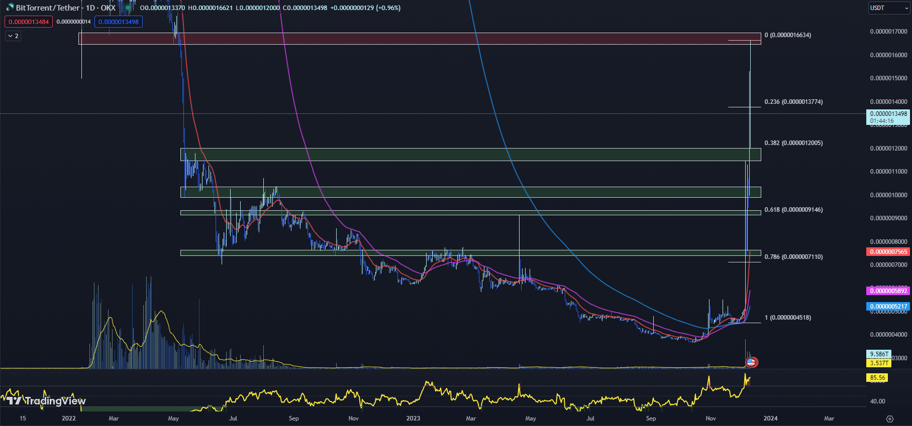This screenshot has height=426, width=912.
Task: Click the BitTorrent coin logo icon
Action: (10, 8)
